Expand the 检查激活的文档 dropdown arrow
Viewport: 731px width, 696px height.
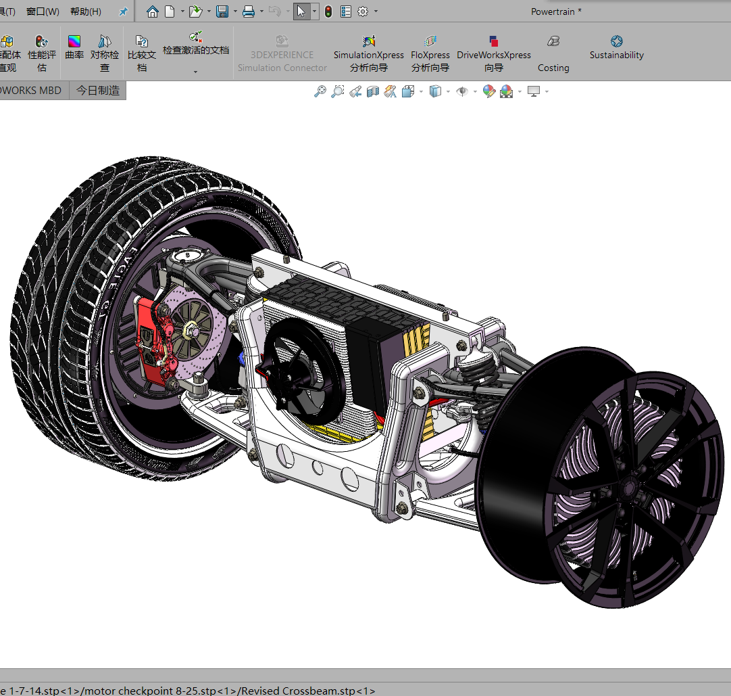(x=196, y=72)
